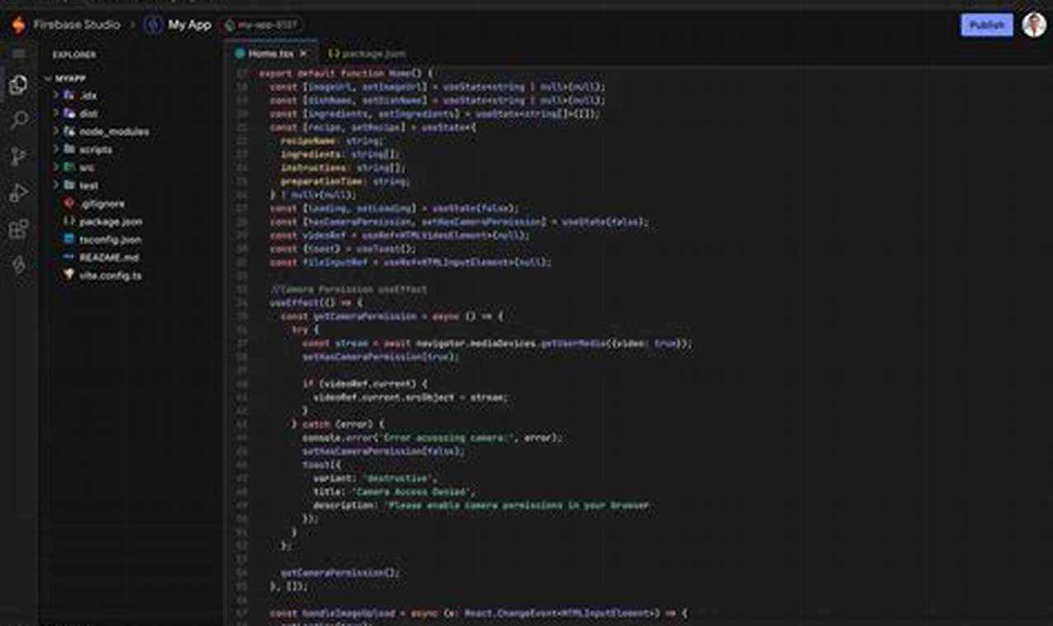Click the Firebase Studio flame logo
Image resolution: width=1053 pixels, height=626 pixels.
click(18, 25)
